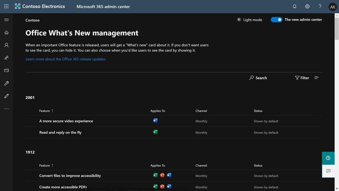Screen dimensions: 339x191
Task: Click PowerPoint icon in Convert files row
Action: click(162, 175)
